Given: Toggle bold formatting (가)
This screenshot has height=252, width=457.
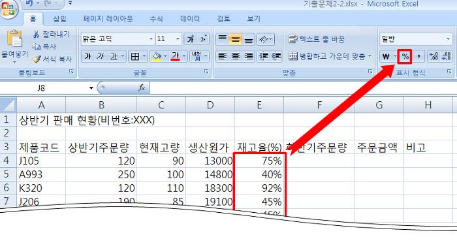Looking at the screenshot, I should tap(87, 56).
